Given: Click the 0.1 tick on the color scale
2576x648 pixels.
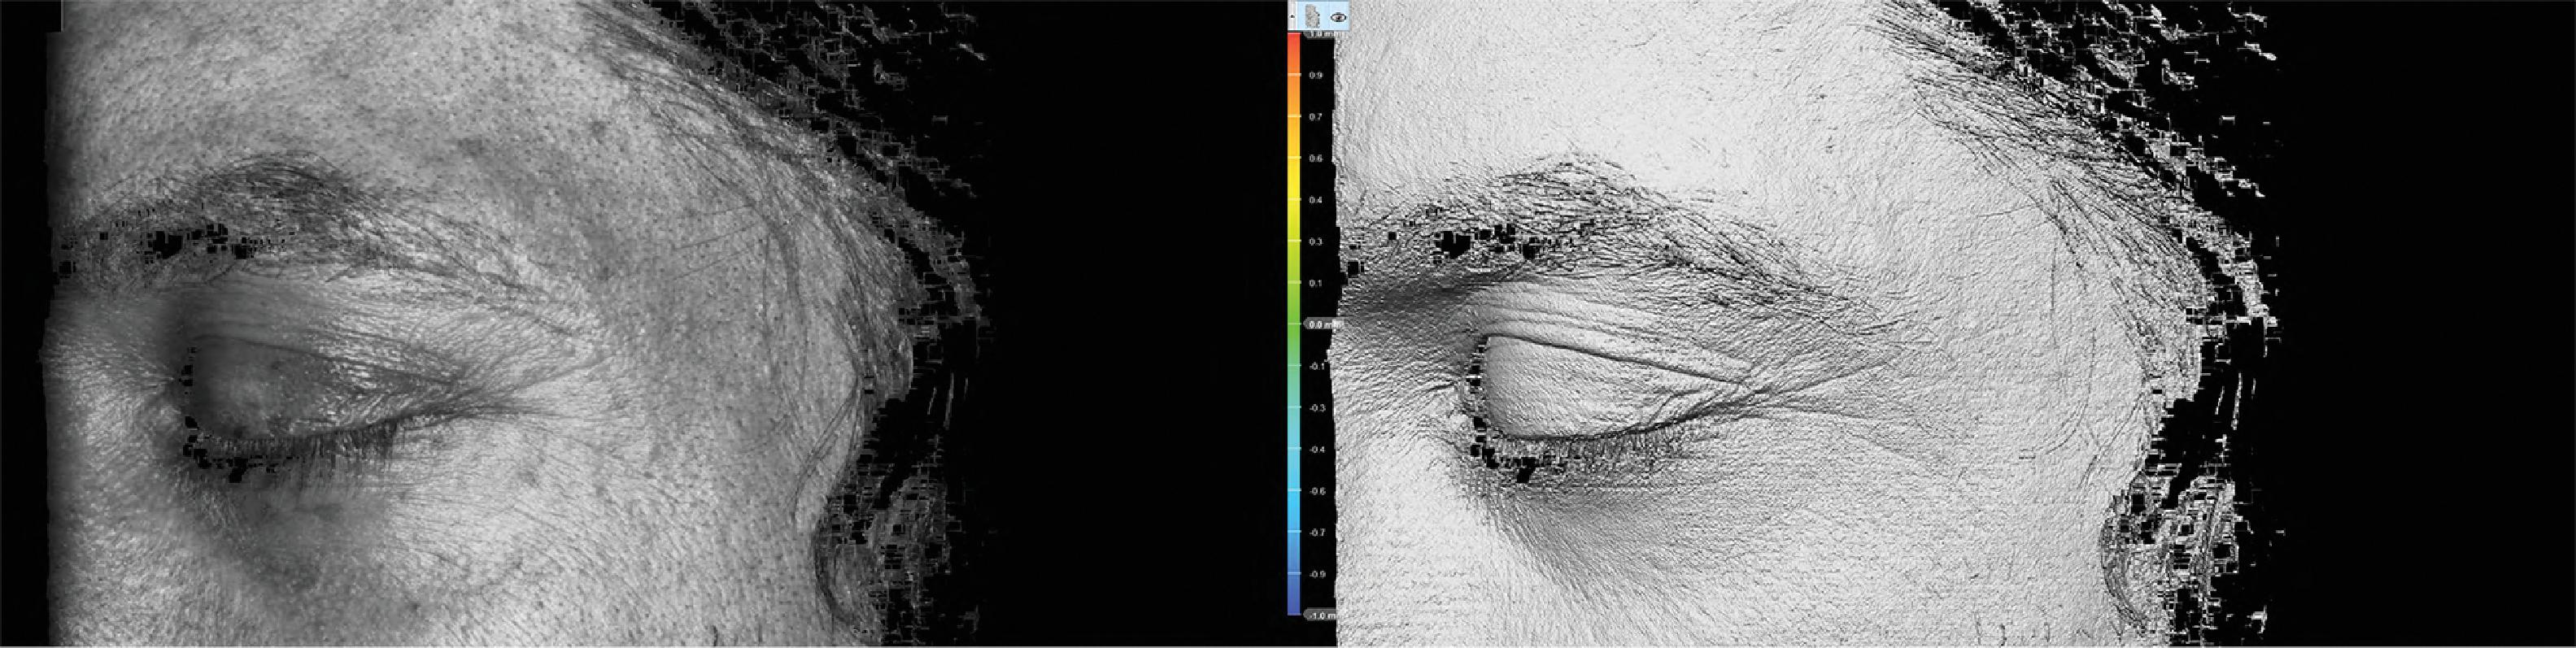Looking at the screenshot, I should [x=1316, y=284].
